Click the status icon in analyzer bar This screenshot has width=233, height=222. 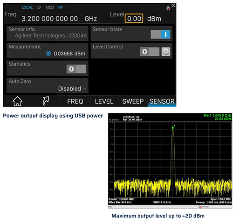[x=200, y=207]
